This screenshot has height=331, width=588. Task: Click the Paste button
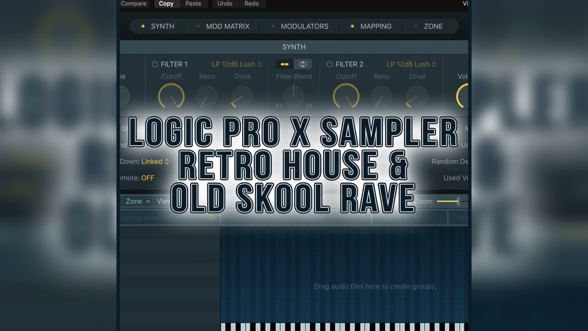coord(193,4)
